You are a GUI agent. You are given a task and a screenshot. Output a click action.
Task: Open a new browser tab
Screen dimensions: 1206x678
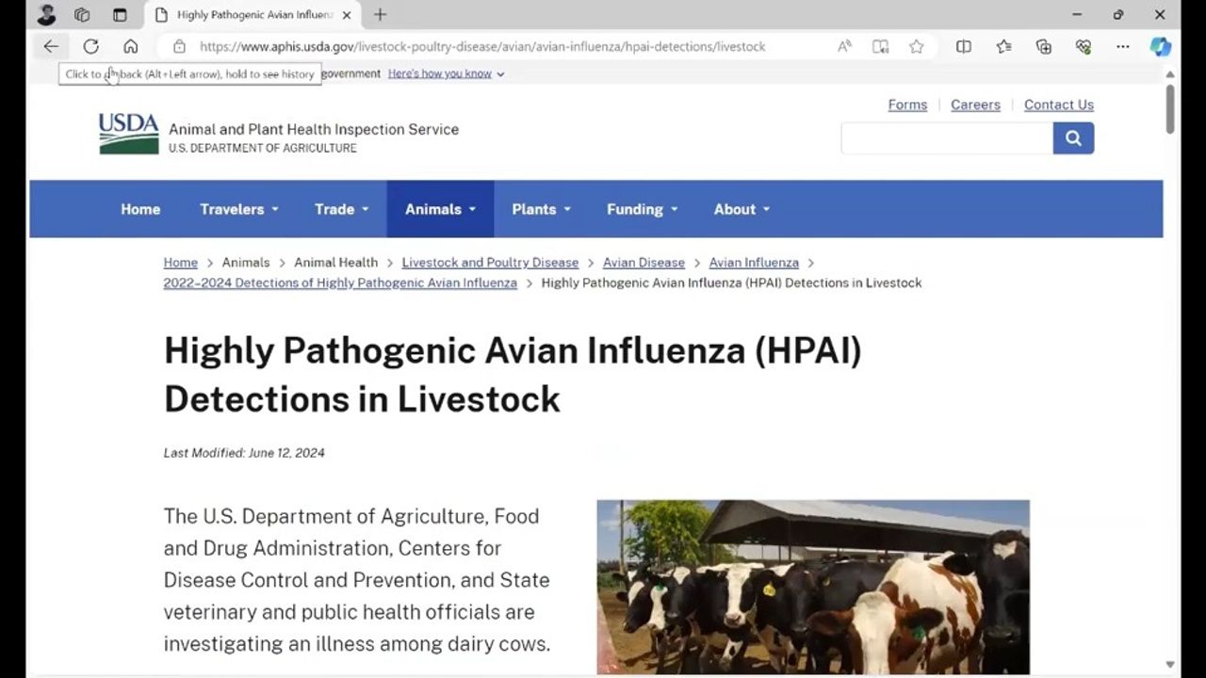coord(380,15)
